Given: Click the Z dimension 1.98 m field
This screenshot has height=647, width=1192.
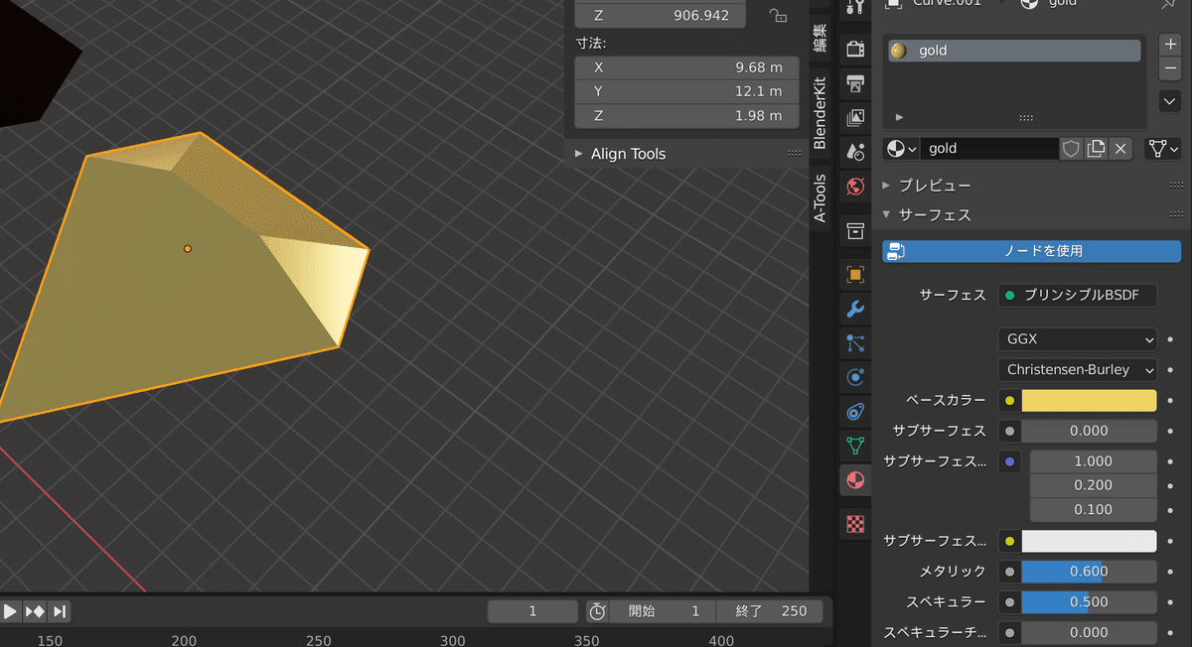Looking at the screenshot, I should pos(686,115).
